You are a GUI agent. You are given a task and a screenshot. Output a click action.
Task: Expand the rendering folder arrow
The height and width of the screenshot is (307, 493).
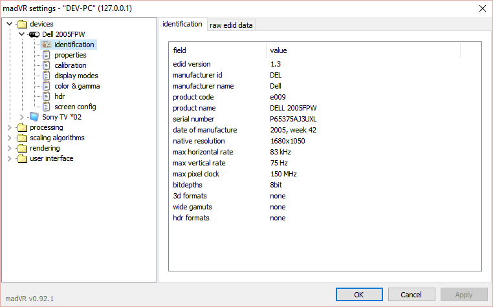pyautogui.click(x=10, y=148)
